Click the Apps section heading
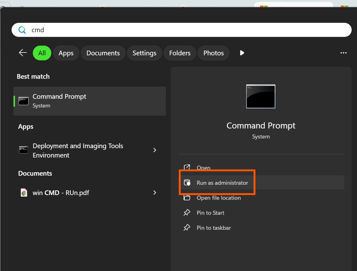The width and height of the screenshot is (357, 271). pyautogui.click(x=26, y=127)
